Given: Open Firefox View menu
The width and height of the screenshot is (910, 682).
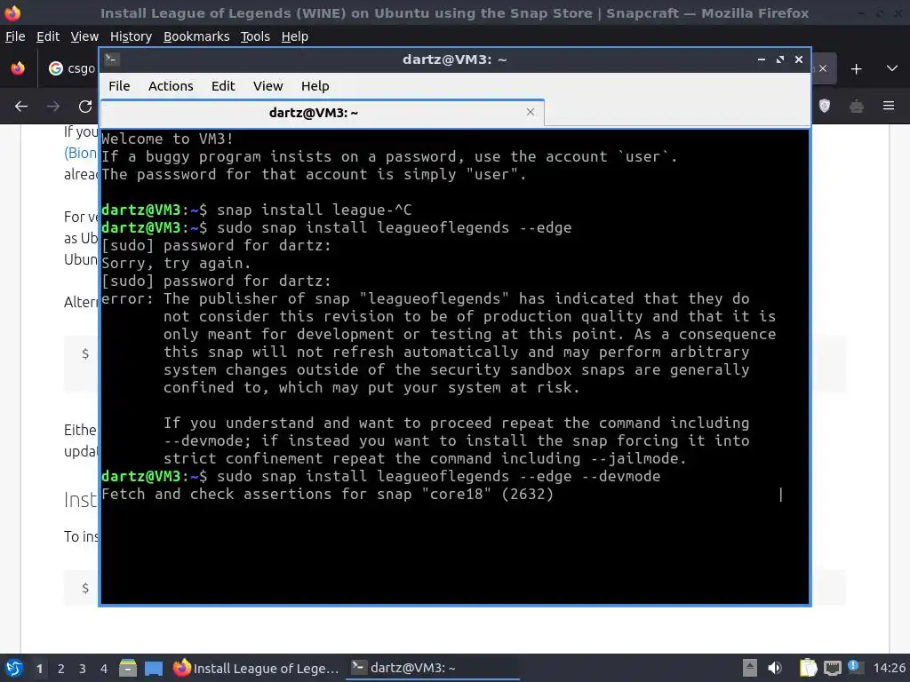Looking at the screenshot, I should click(84, 36).
